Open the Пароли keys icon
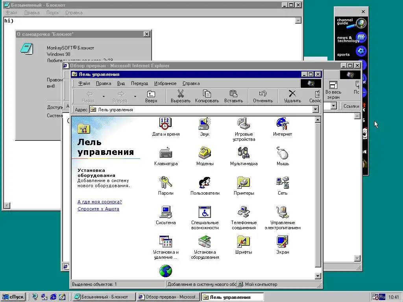403x302 pixels. click(x=166, y=186)
